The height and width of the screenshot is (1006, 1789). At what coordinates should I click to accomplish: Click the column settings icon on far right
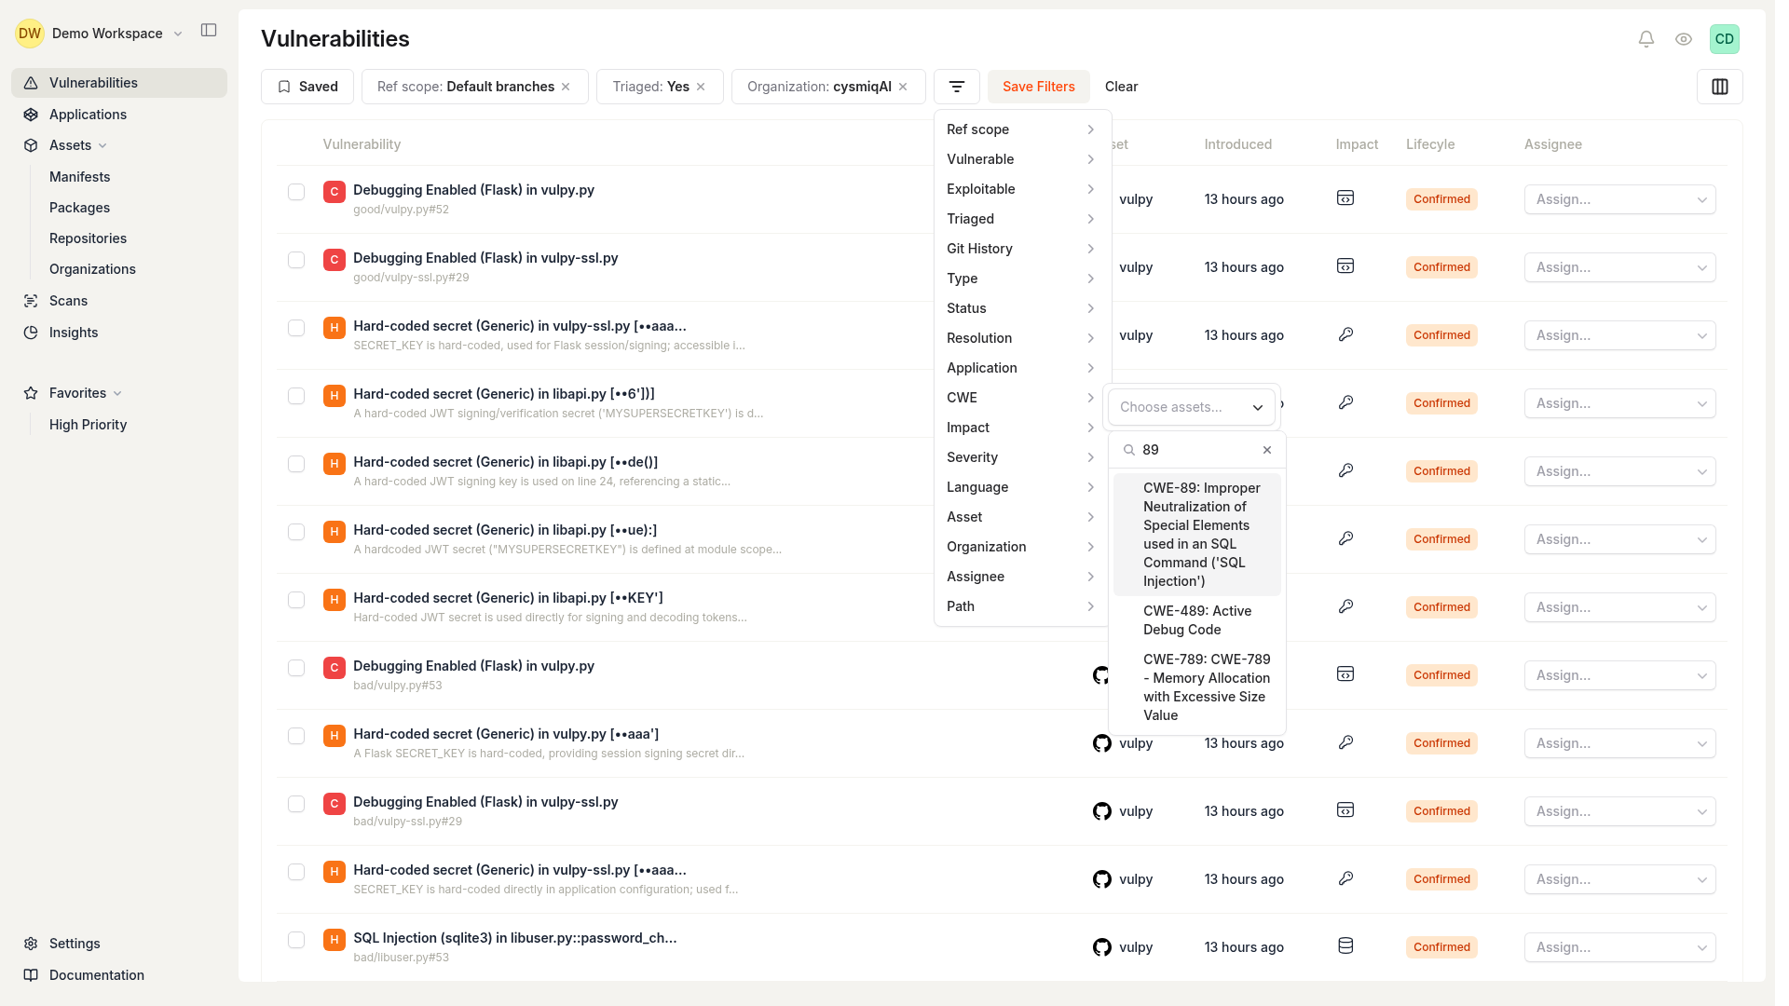point(1720,87)
